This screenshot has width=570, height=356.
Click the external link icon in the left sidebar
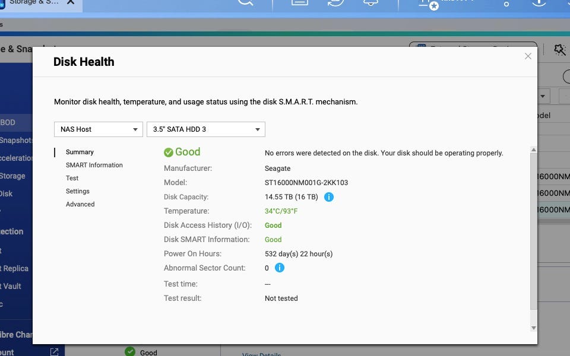coord(54,352)
